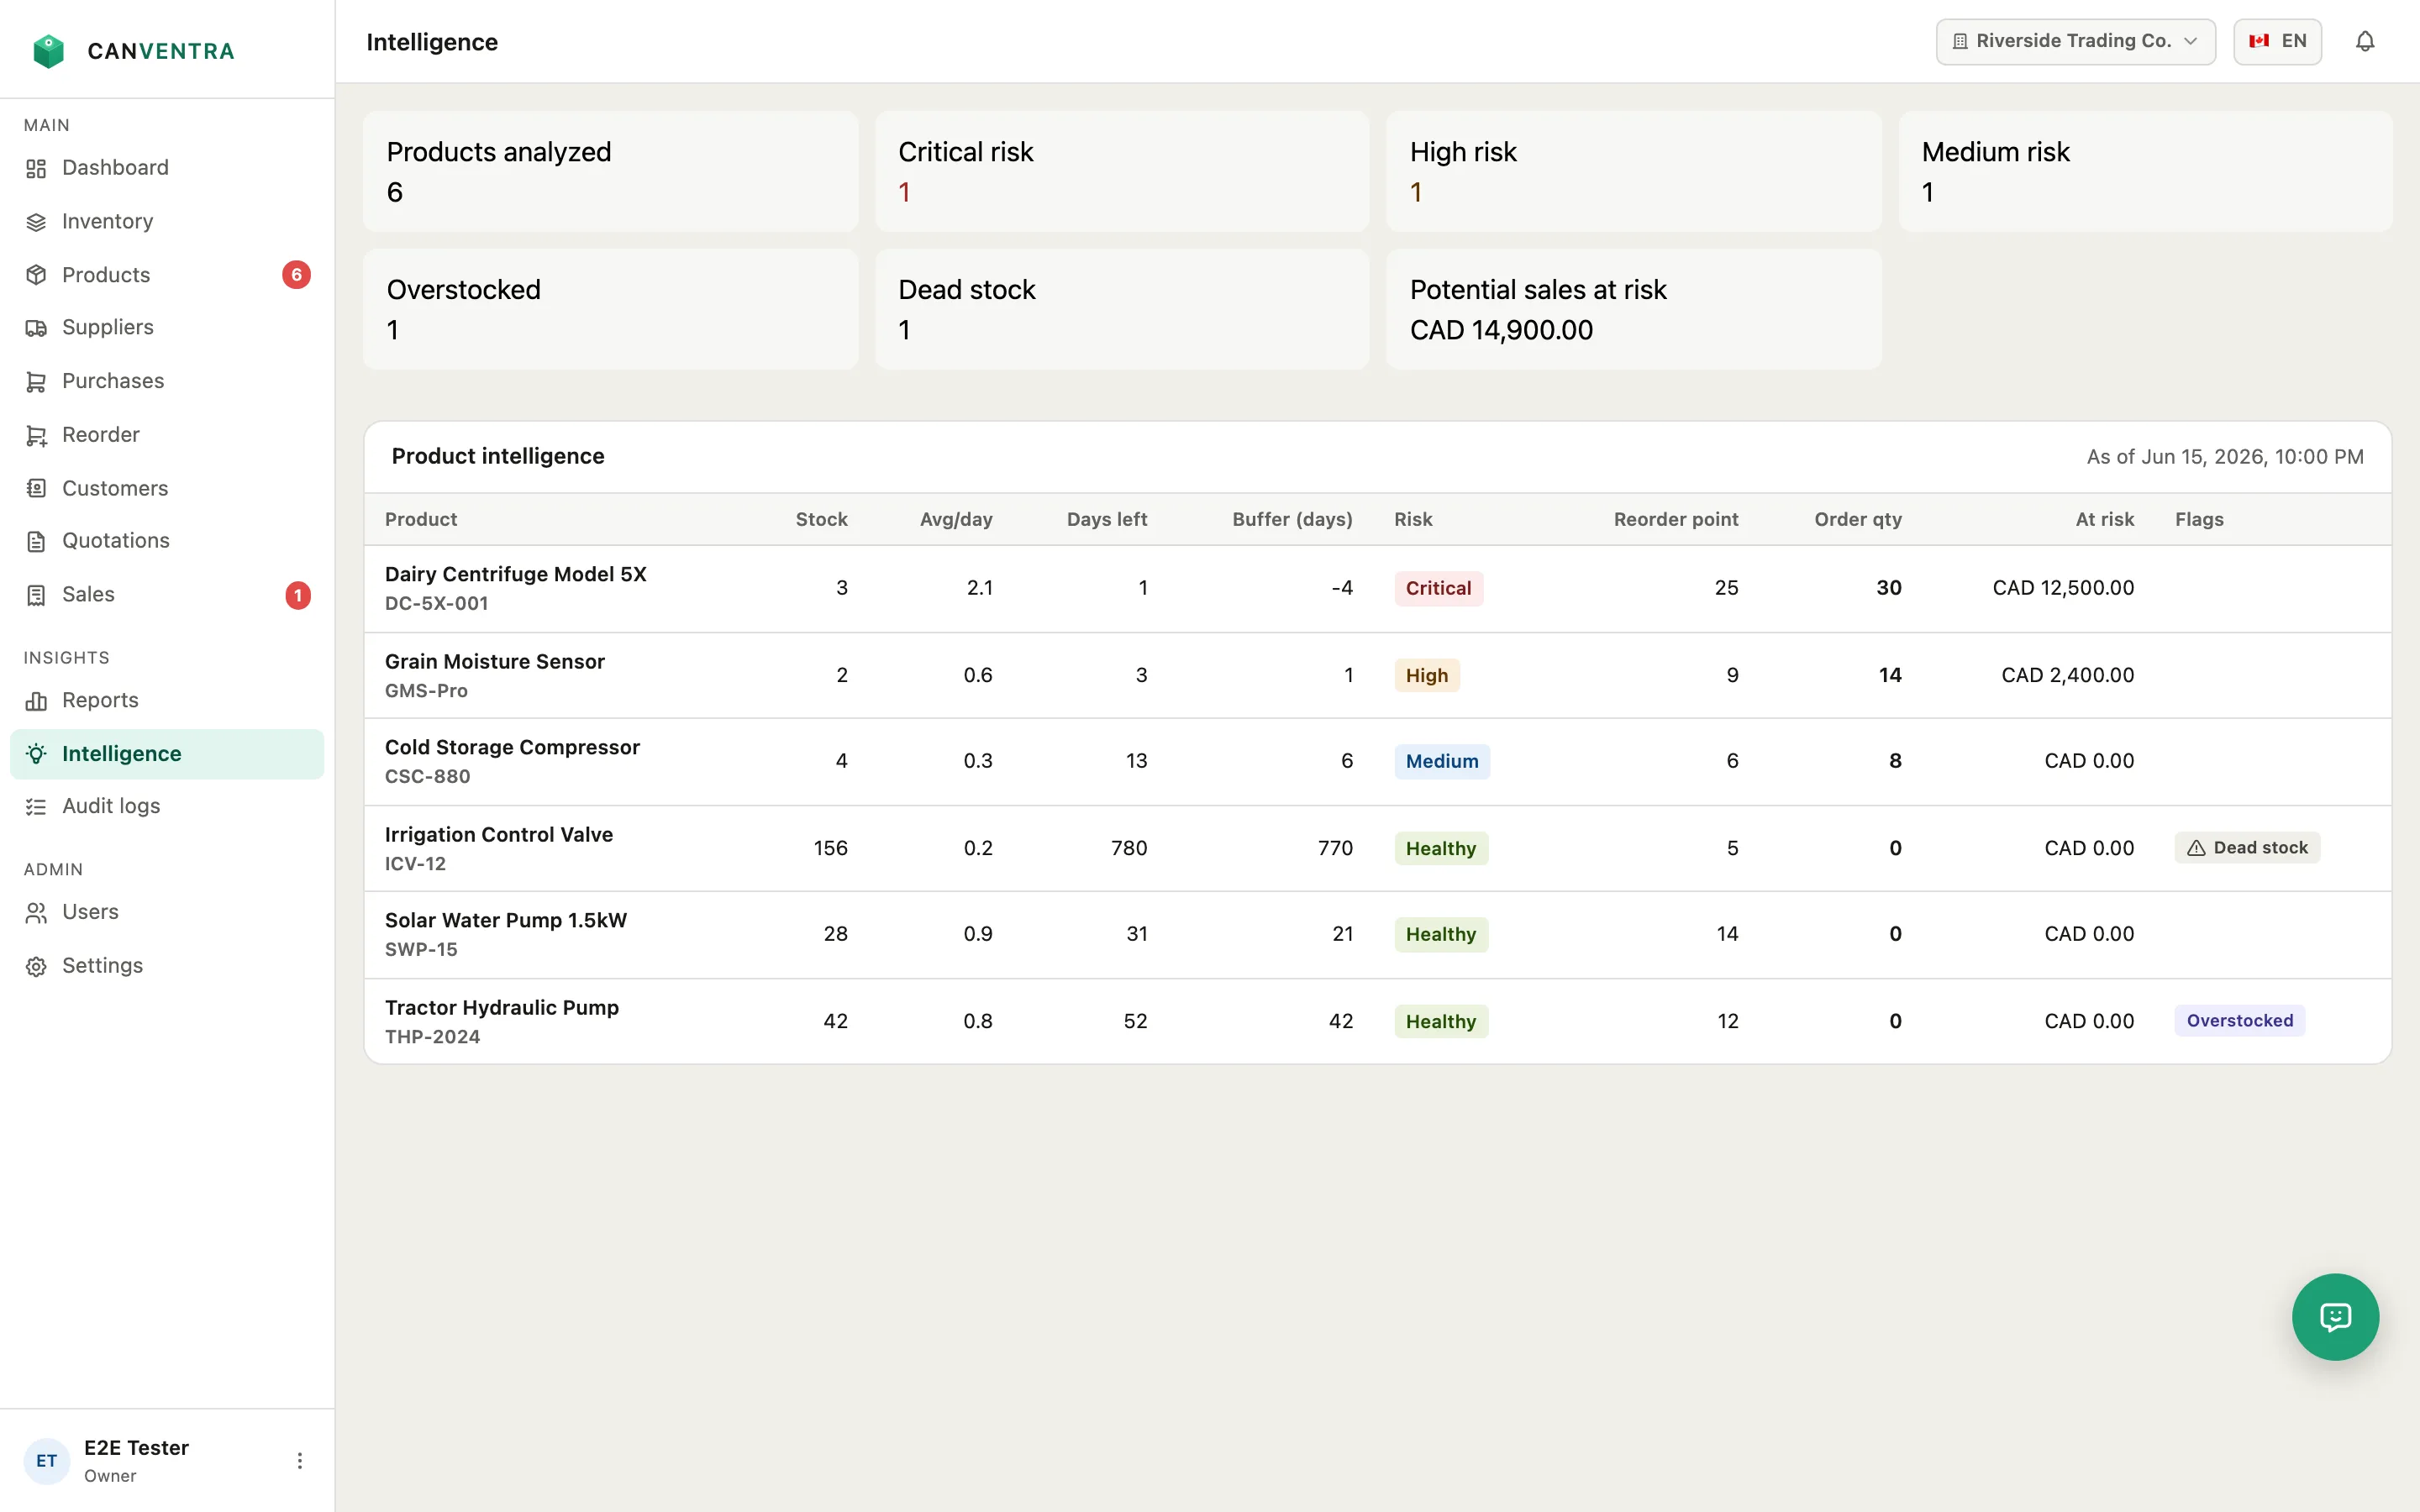Click the Potential sales at risk card
Screen dimensions: 2420x1512
tap(1633, 310)
